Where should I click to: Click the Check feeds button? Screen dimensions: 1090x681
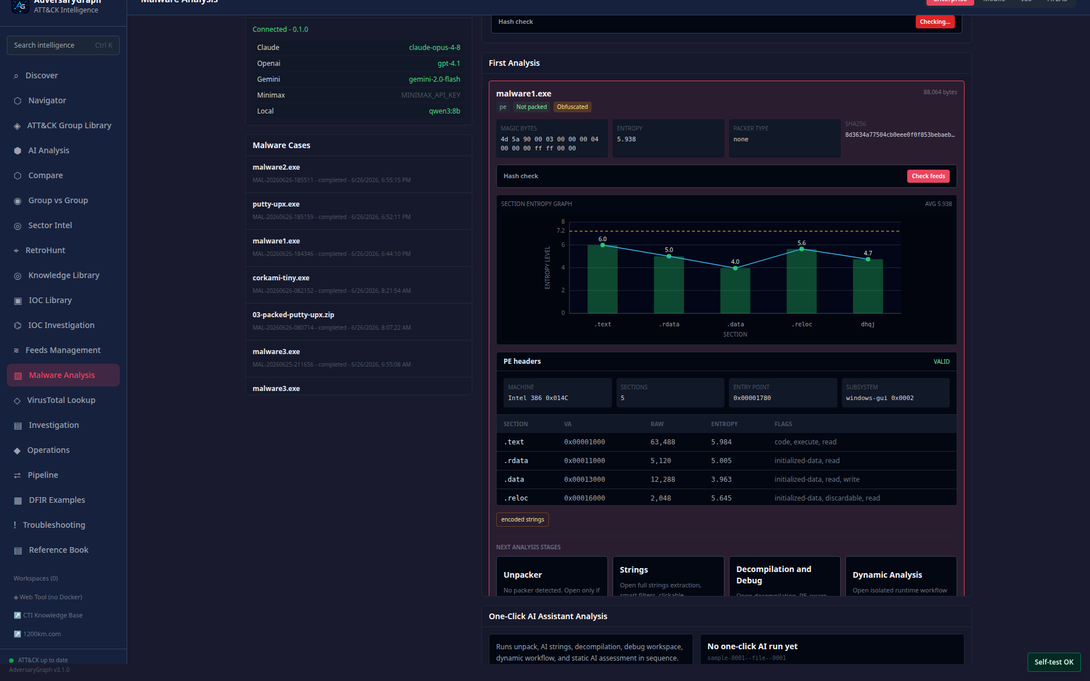(928, 176)
